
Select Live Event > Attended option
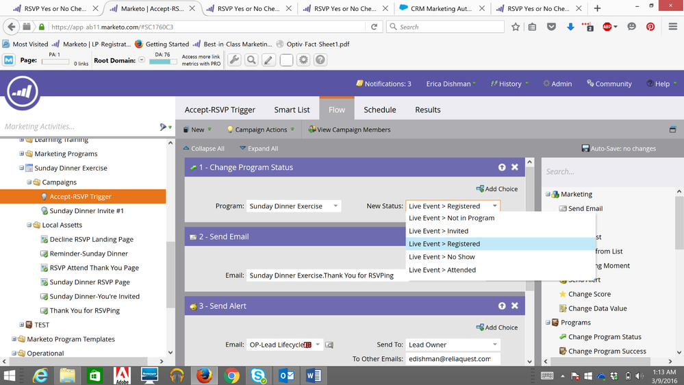pyautogui.click(x=501, y=270)
